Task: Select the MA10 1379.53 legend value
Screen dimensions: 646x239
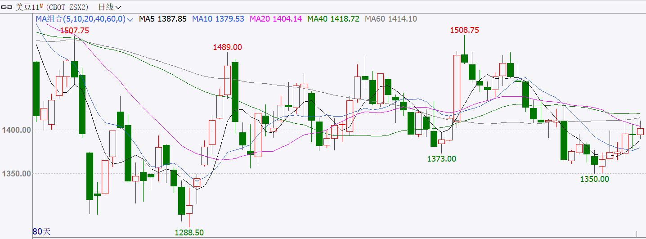Action: tap(218, 19)
